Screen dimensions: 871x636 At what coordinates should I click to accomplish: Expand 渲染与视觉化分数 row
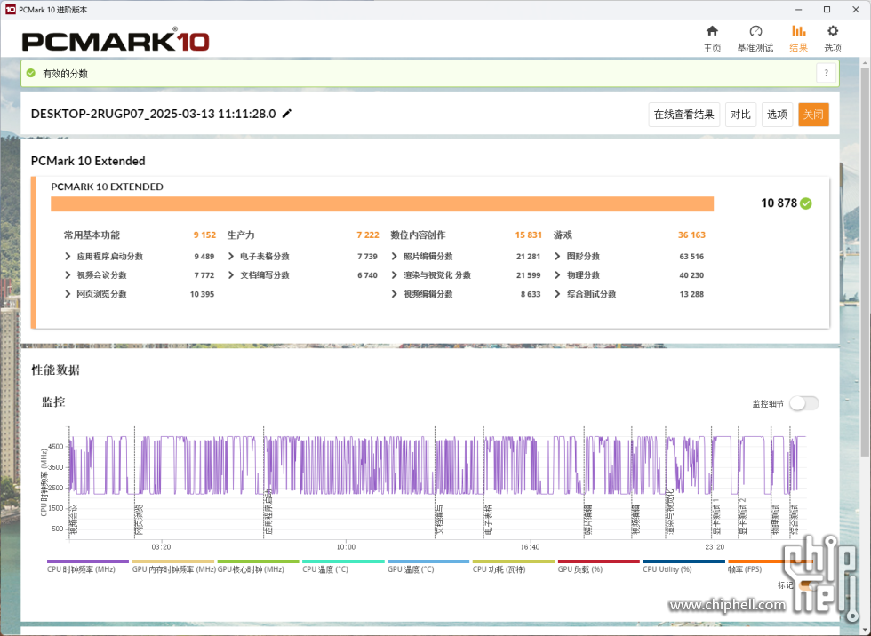click(x=395, y=275)
